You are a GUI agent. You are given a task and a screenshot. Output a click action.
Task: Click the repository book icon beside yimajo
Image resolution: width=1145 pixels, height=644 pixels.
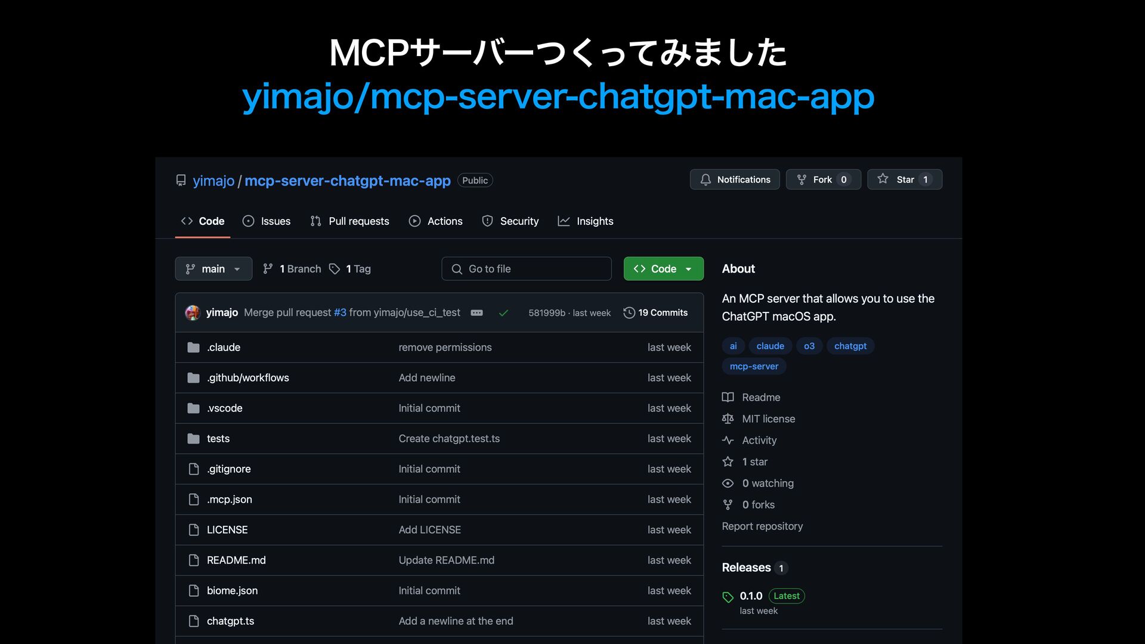point(181,180)
